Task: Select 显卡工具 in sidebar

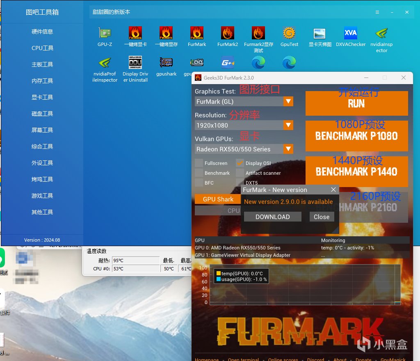Action: [x=42, y=97]
